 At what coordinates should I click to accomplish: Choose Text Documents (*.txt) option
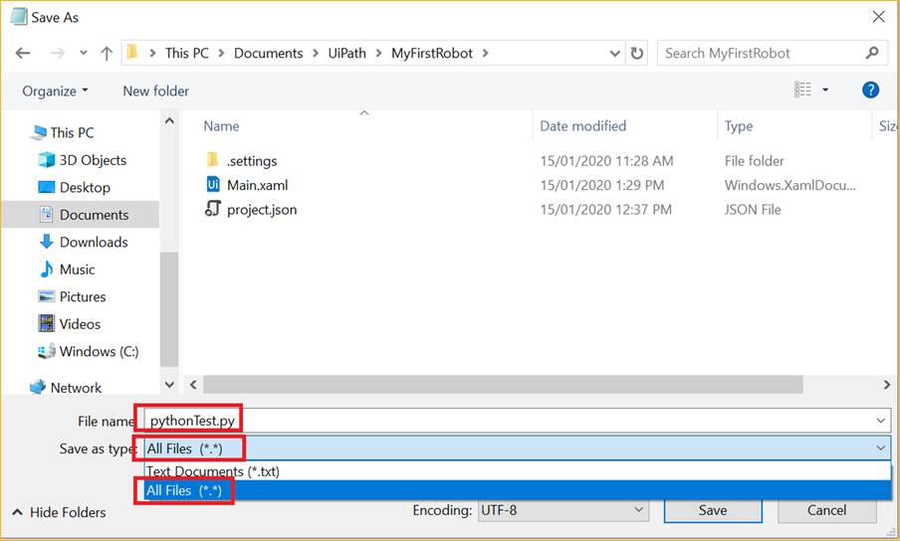coord(209,471)
